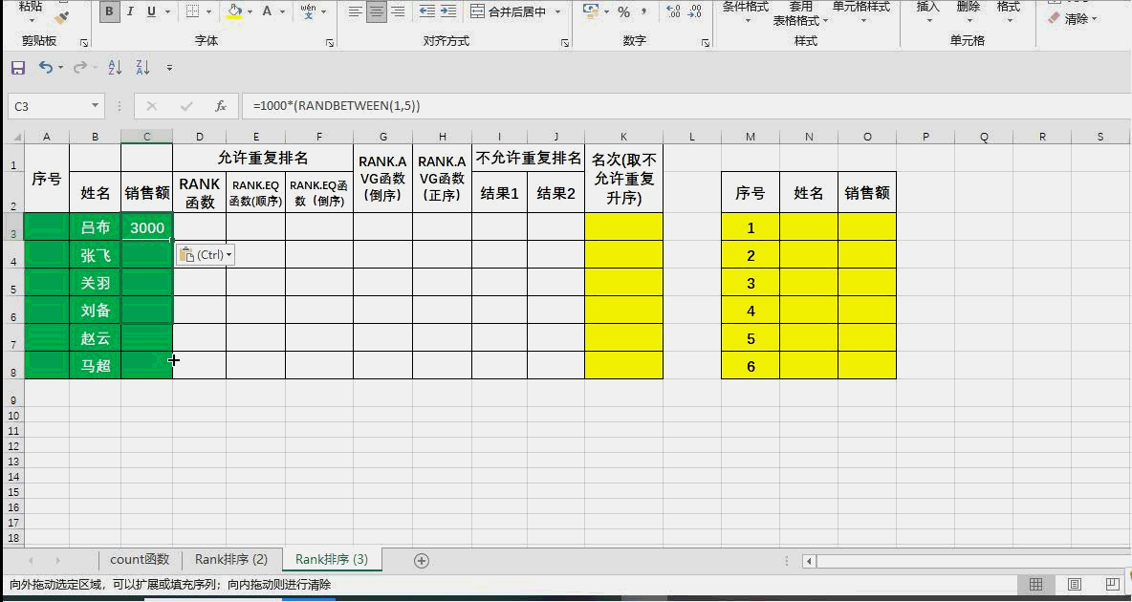The width and height of the screenshot is (1132, 602).
Task: Open the Paste Options (Ctrl) button
Action: coord(205,255)
